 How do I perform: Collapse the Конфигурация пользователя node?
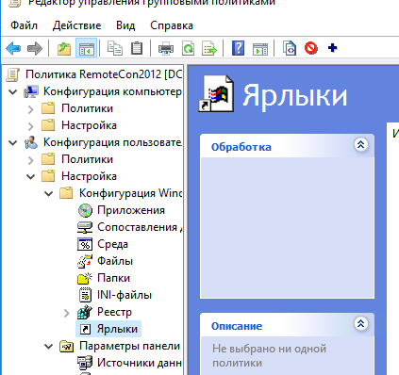click(13, 143)
